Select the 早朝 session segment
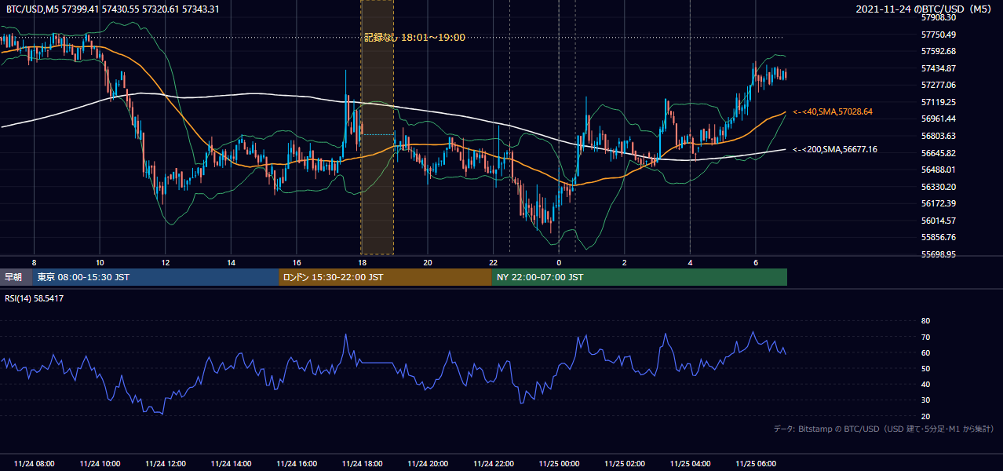 (x=16, y=277)
